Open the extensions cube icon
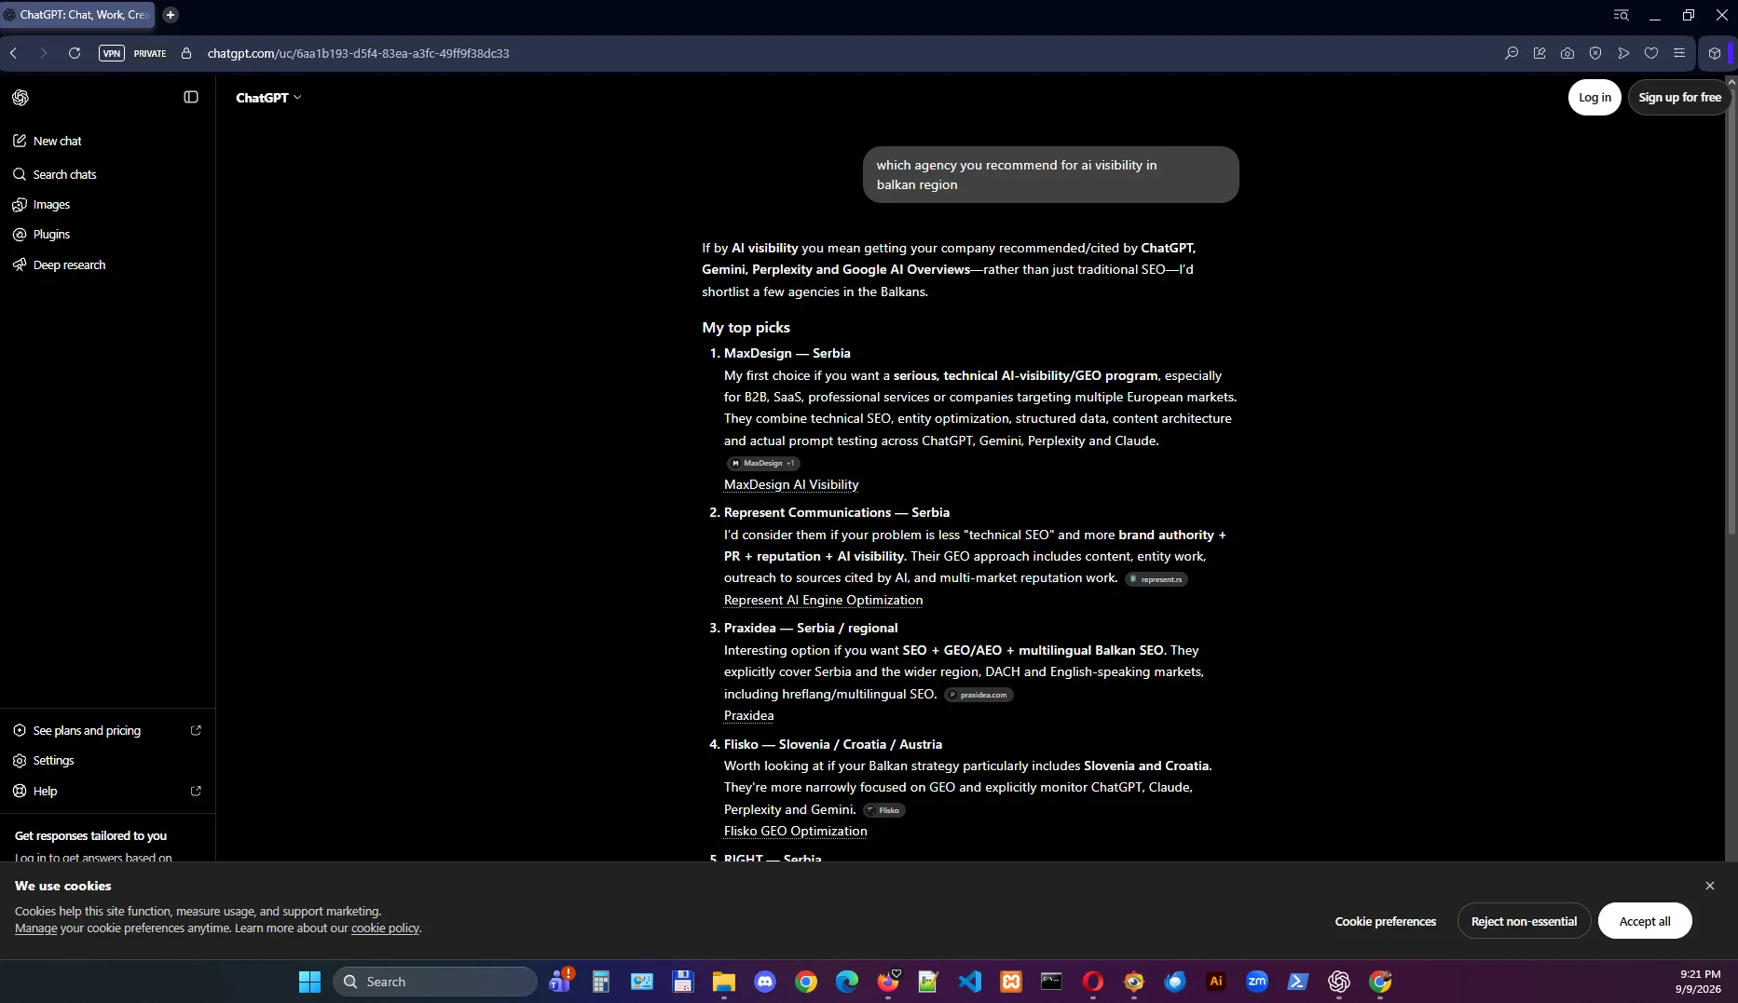The width and height of the screenshot is (1738, 1003). click(x=1715, y=53)
